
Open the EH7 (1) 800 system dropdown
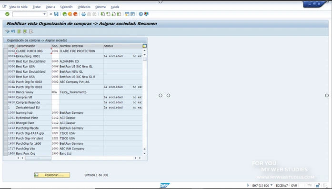point(272,185)
